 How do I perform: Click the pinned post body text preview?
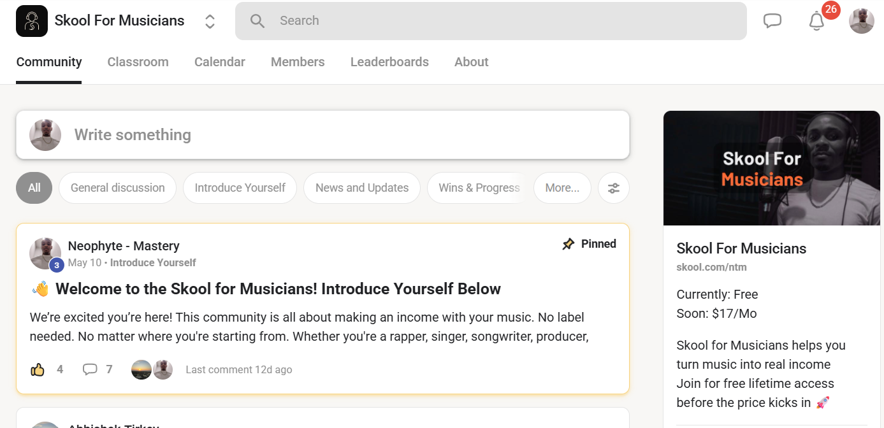pos(309,327)
